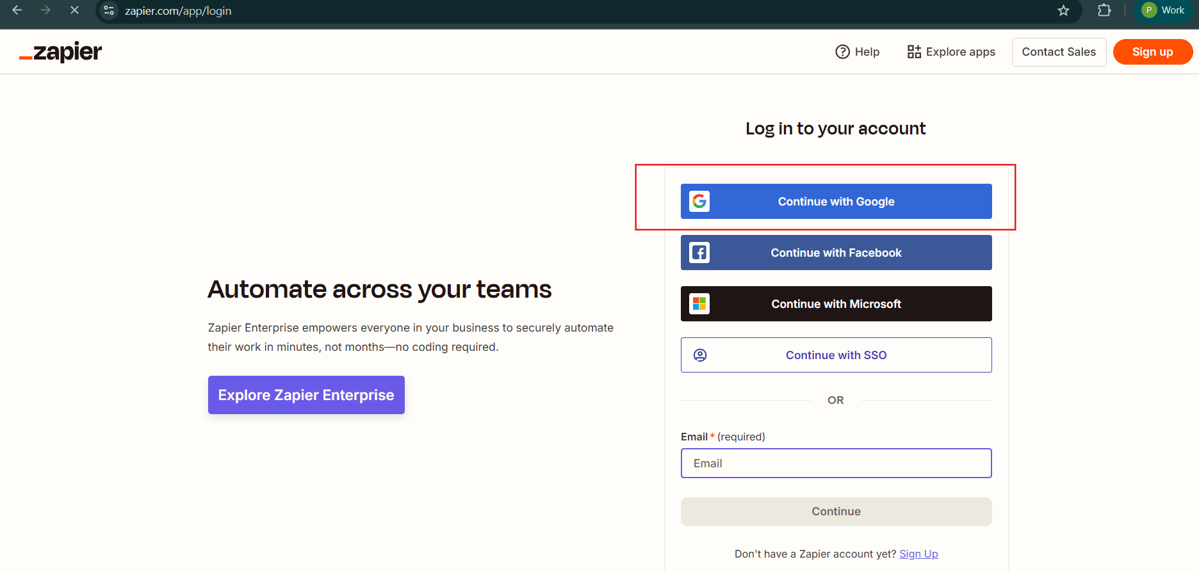
Task: Click the Contact Sales button
Action: coord(1059,52)
